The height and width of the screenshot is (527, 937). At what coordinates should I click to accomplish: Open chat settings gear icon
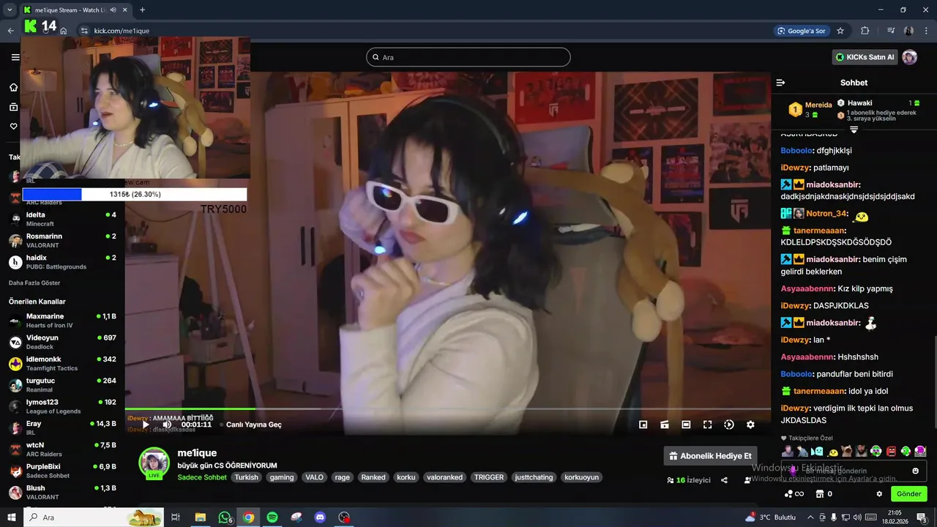point(879,494)
